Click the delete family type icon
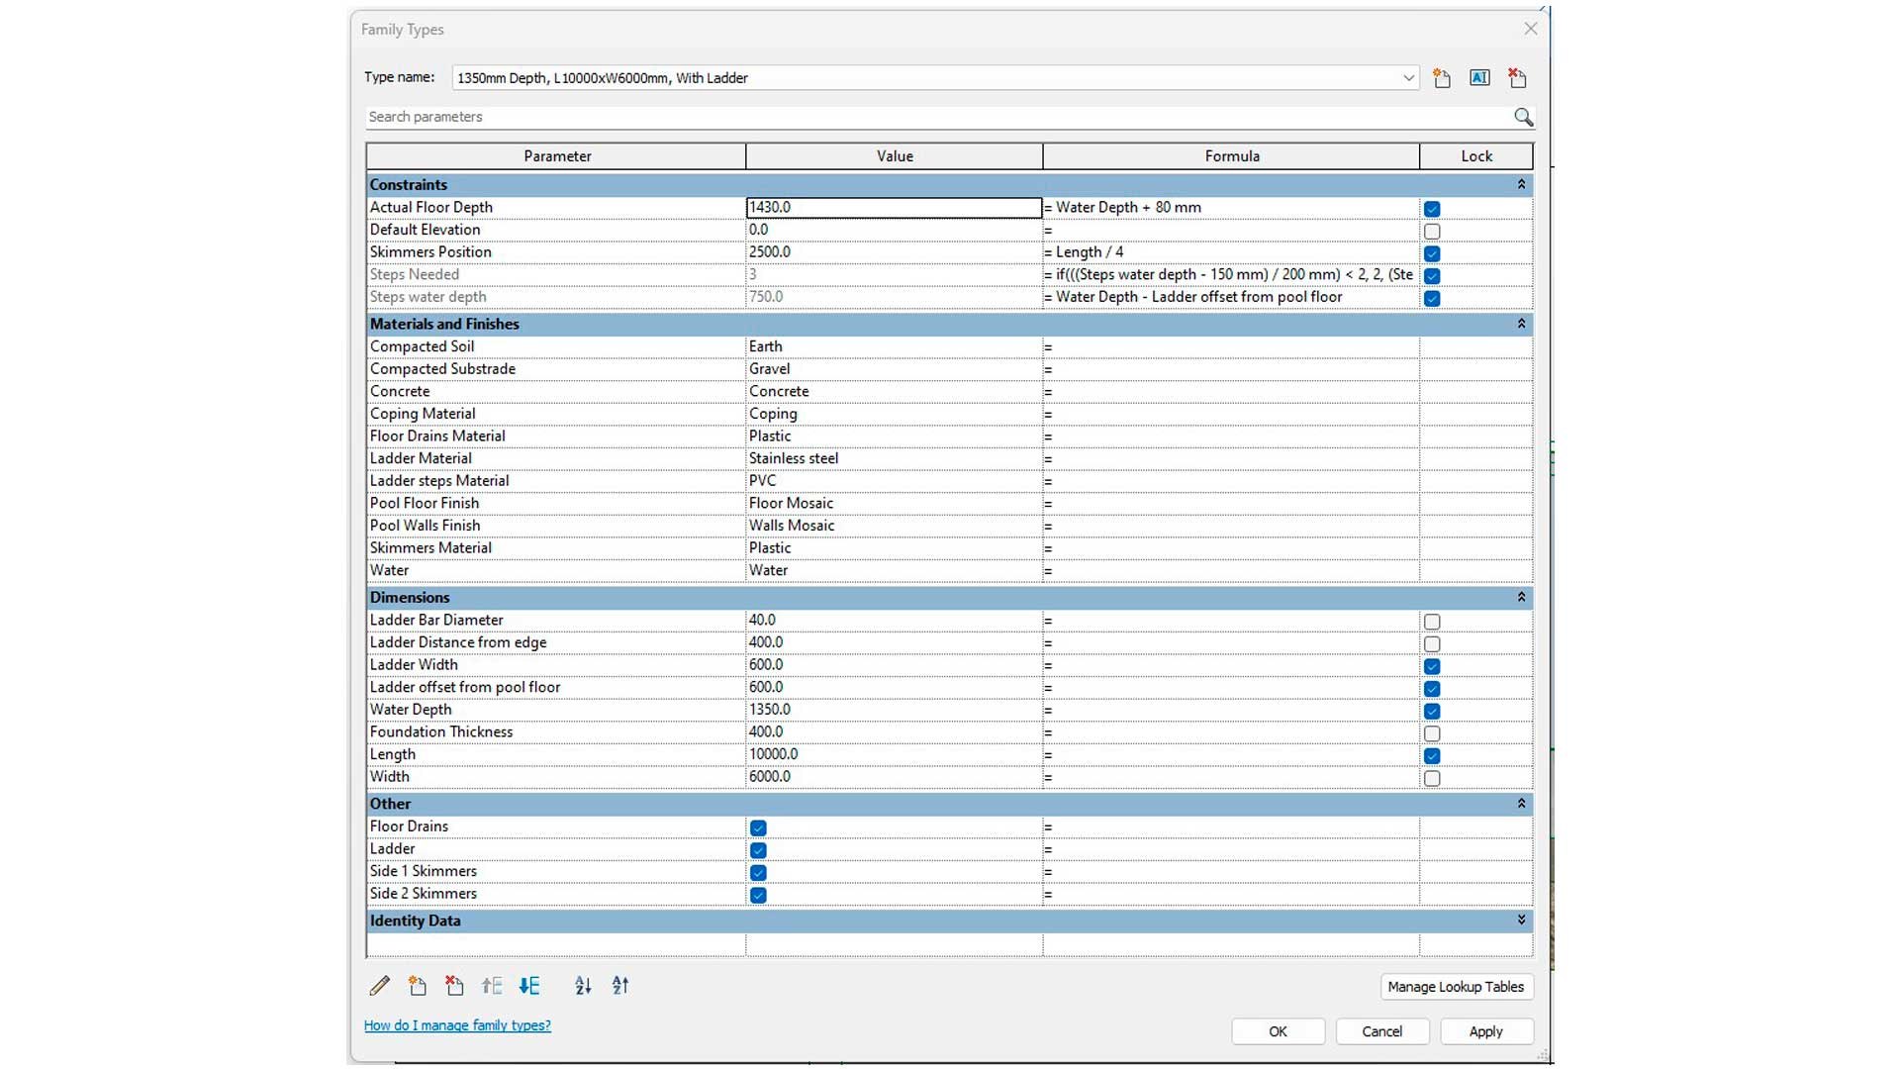This screenshot has height=1069, width=1900. click(1518, 77)
